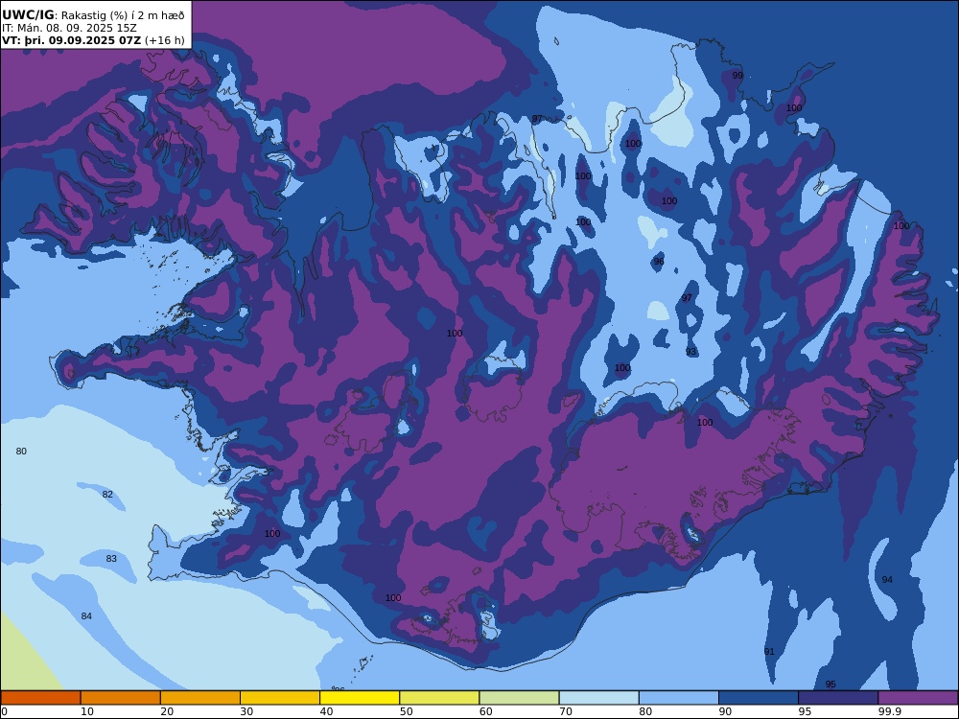Click the 30–40 golden yellow legend swatch
Image resolution: width=959 pixels, height=719 pixels.
pyautogui.click(x=280, y=698)
